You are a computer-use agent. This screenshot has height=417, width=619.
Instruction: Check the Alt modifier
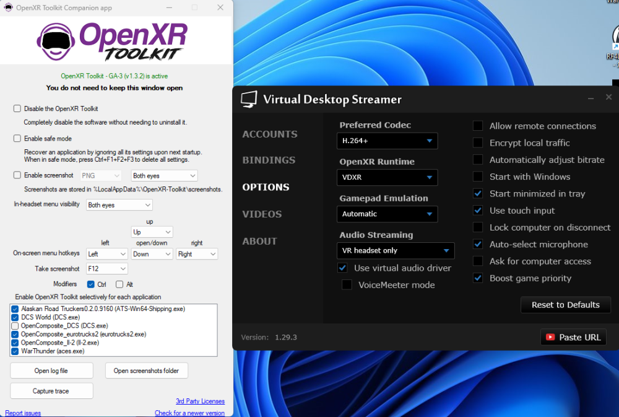[x=119, y=284]
